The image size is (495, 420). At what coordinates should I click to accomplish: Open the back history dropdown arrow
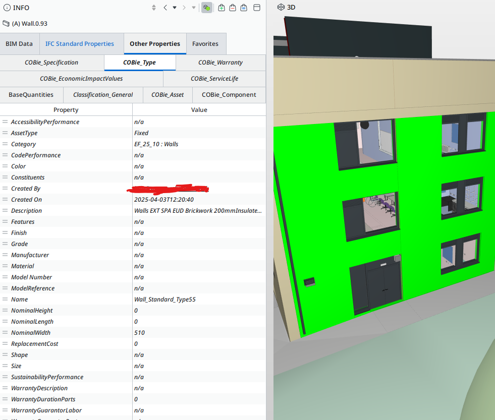[x=175, y=8]
